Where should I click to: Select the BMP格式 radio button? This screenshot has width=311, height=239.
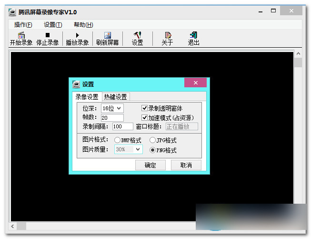point(117,140)
